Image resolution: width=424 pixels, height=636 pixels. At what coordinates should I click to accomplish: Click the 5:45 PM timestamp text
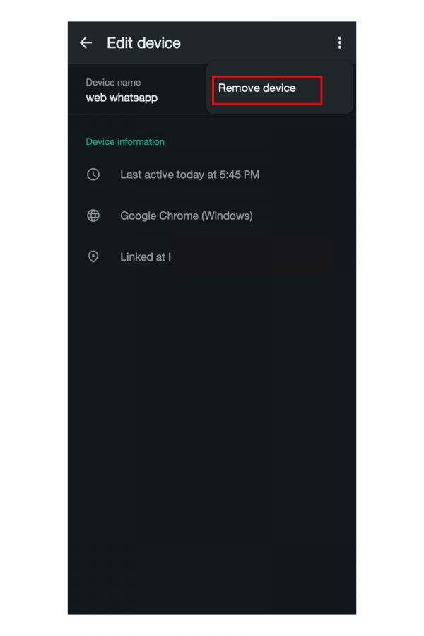pos(240,175)
